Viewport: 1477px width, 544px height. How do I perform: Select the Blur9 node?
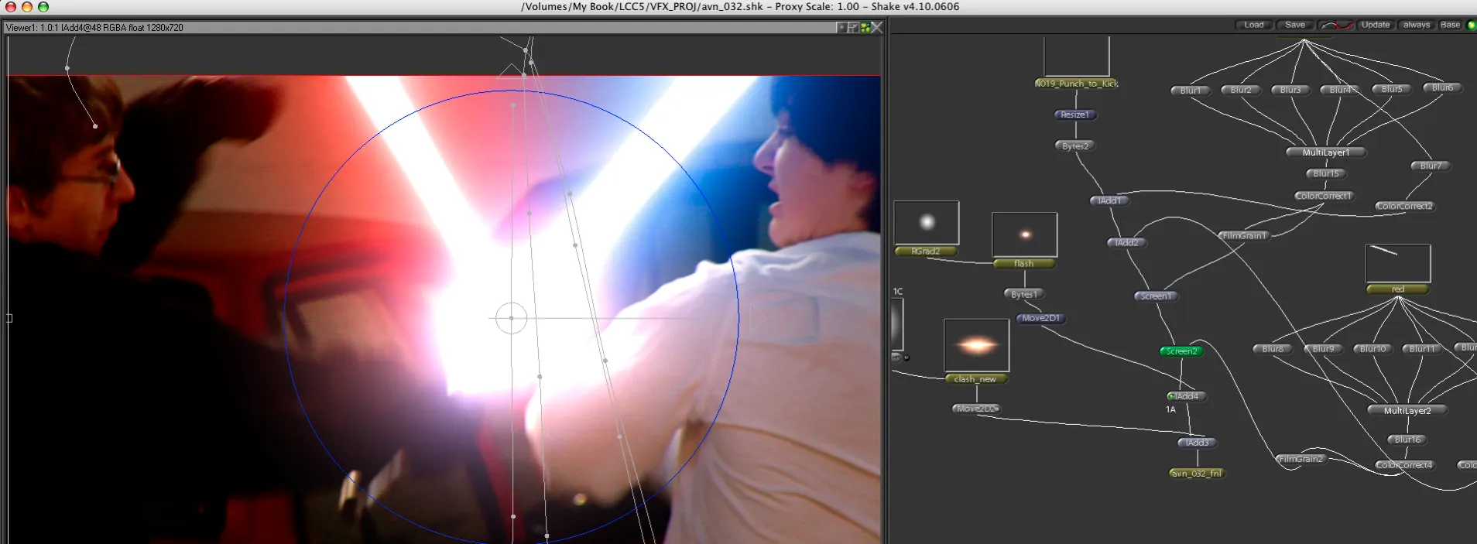[1324, 349]
